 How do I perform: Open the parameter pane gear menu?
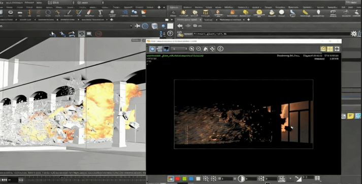354,34
